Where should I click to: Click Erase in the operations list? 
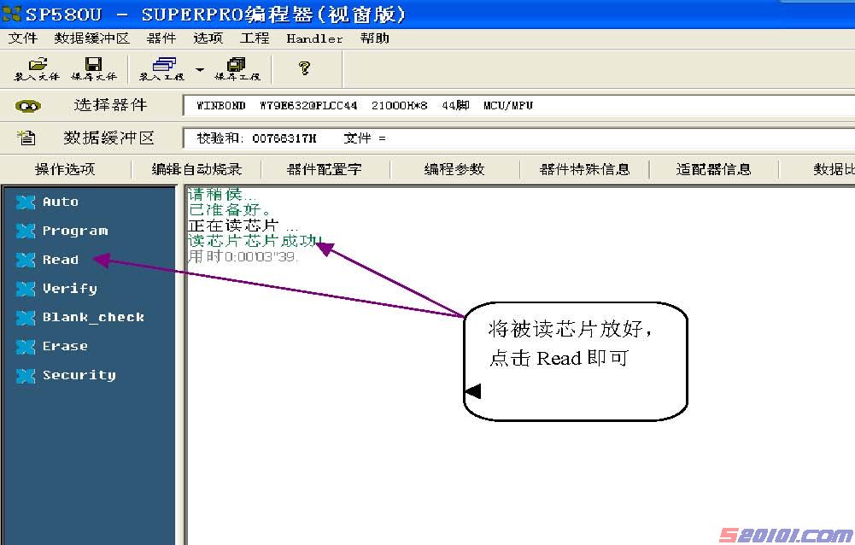[65, 346]
